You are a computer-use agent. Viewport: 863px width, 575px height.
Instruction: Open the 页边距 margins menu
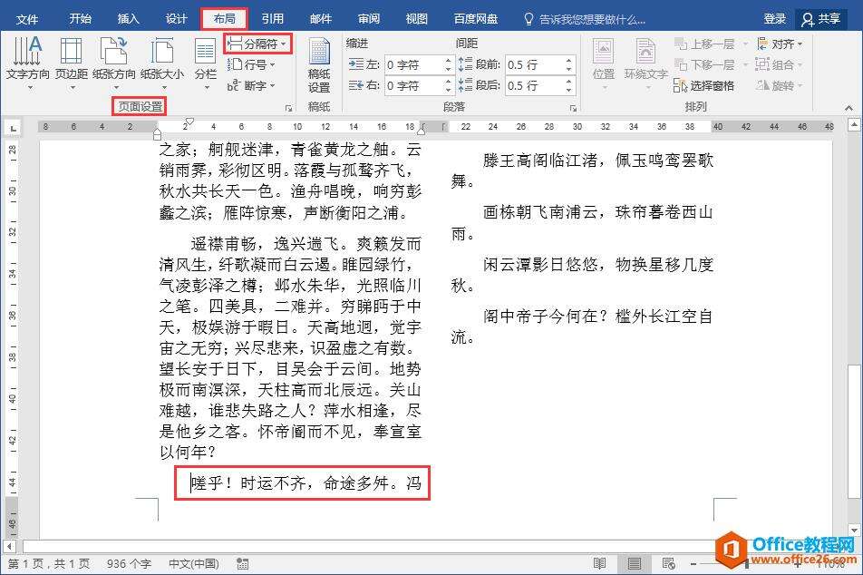click(x=72, y=63)
